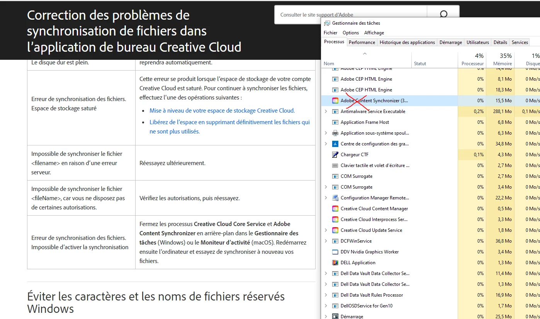Switch to the Détails tab
The image size is (540, 319).
click(500, 42)
